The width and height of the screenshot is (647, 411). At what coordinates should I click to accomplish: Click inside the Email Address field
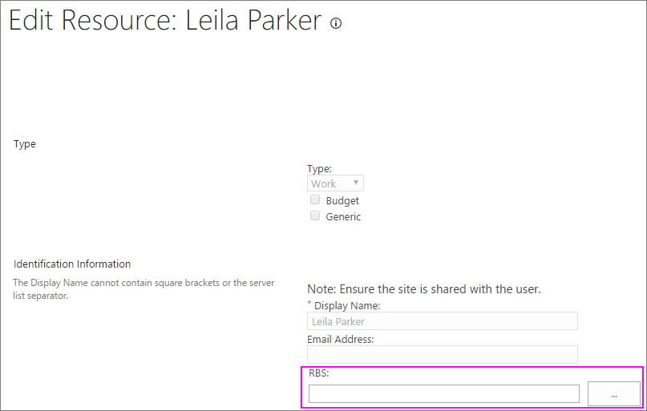point(443,355)
